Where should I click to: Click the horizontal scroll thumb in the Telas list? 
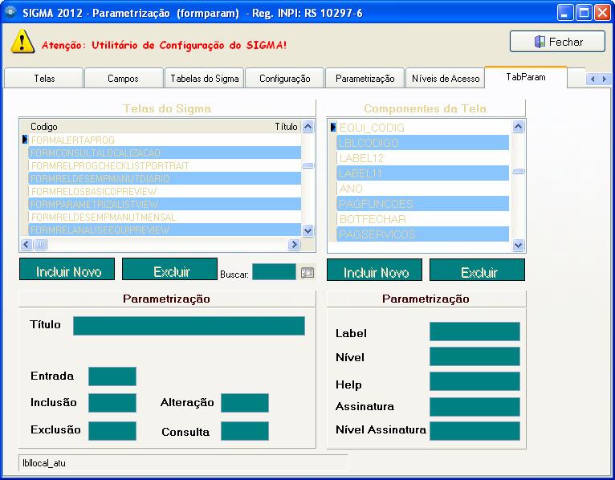click(x=40, y=245)
